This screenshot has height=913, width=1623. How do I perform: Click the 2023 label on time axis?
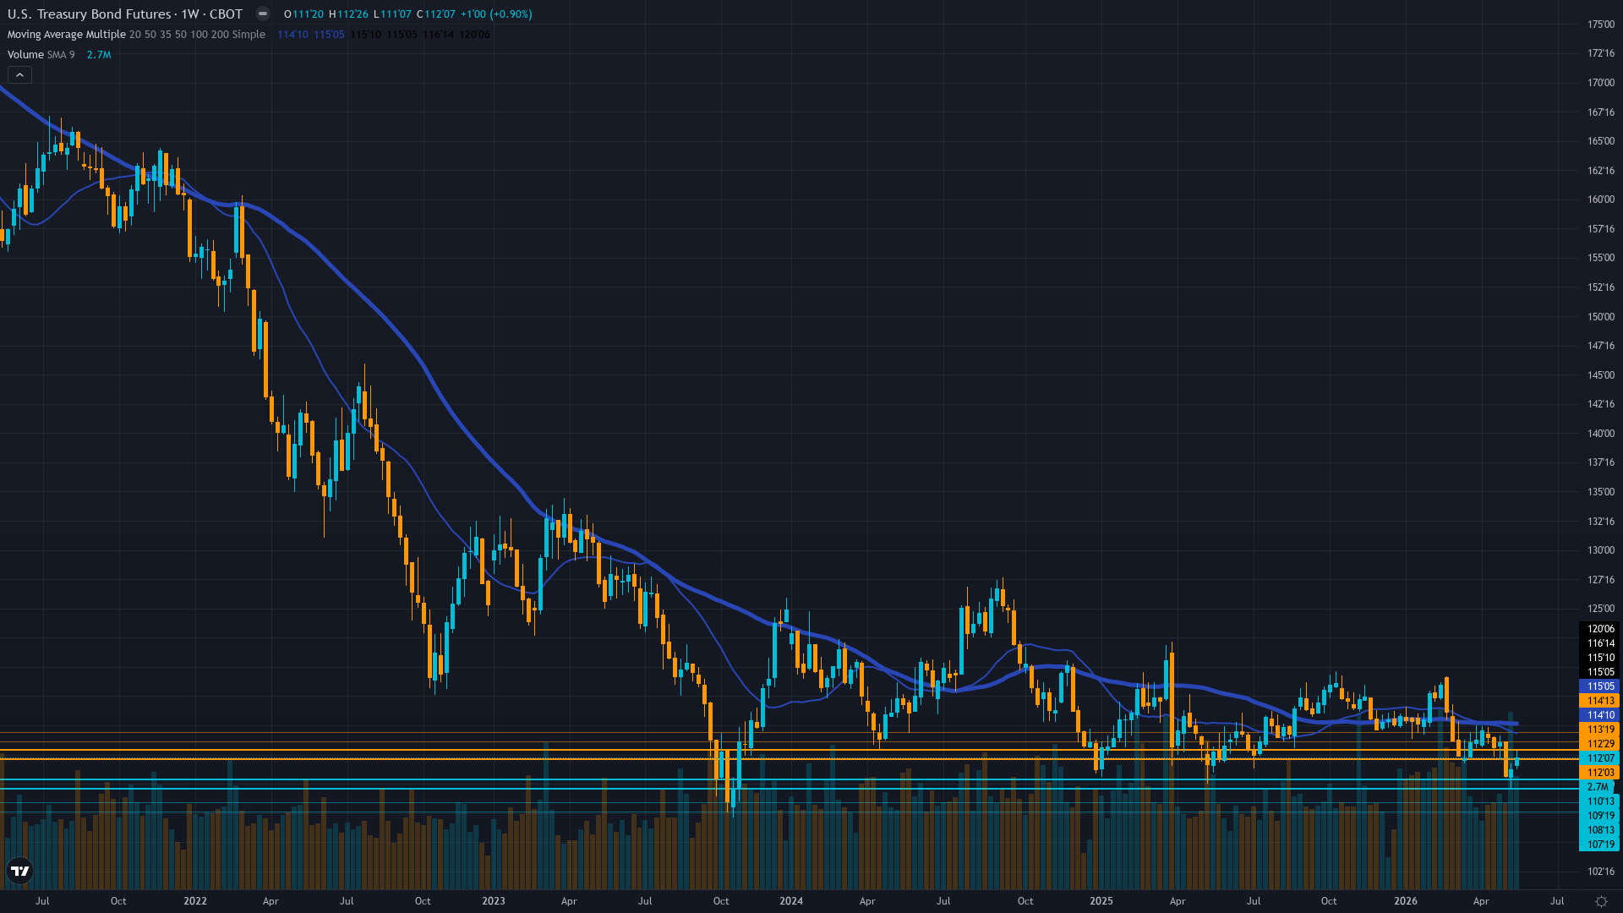(x=494, y=901)
